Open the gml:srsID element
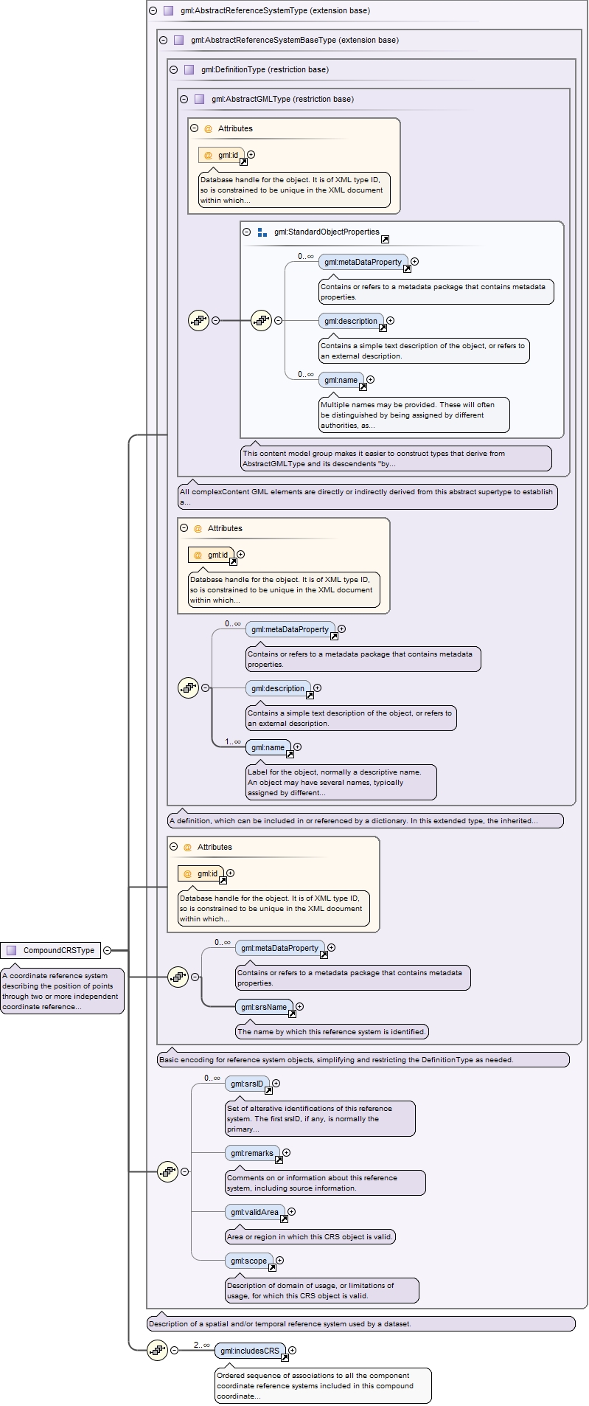589x1406 pixels. pyautogui.click(x=246, y=1084)
